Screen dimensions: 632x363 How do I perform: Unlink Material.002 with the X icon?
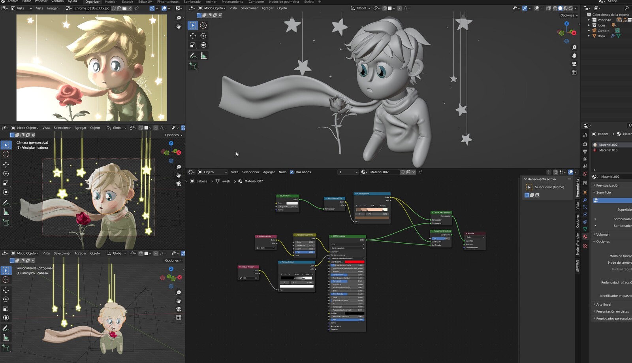coord(414,172)
